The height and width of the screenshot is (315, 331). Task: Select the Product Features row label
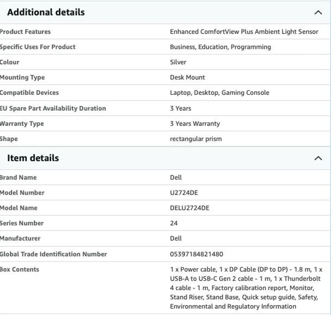coord(25,31)
